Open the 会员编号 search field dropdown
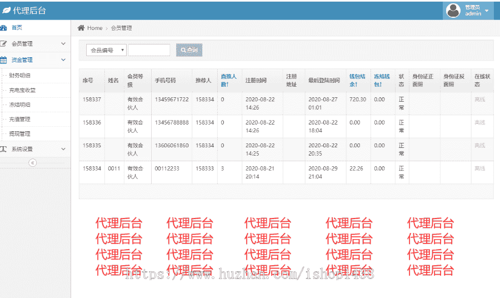The image size is (500, 298). (x=106, y=50)
